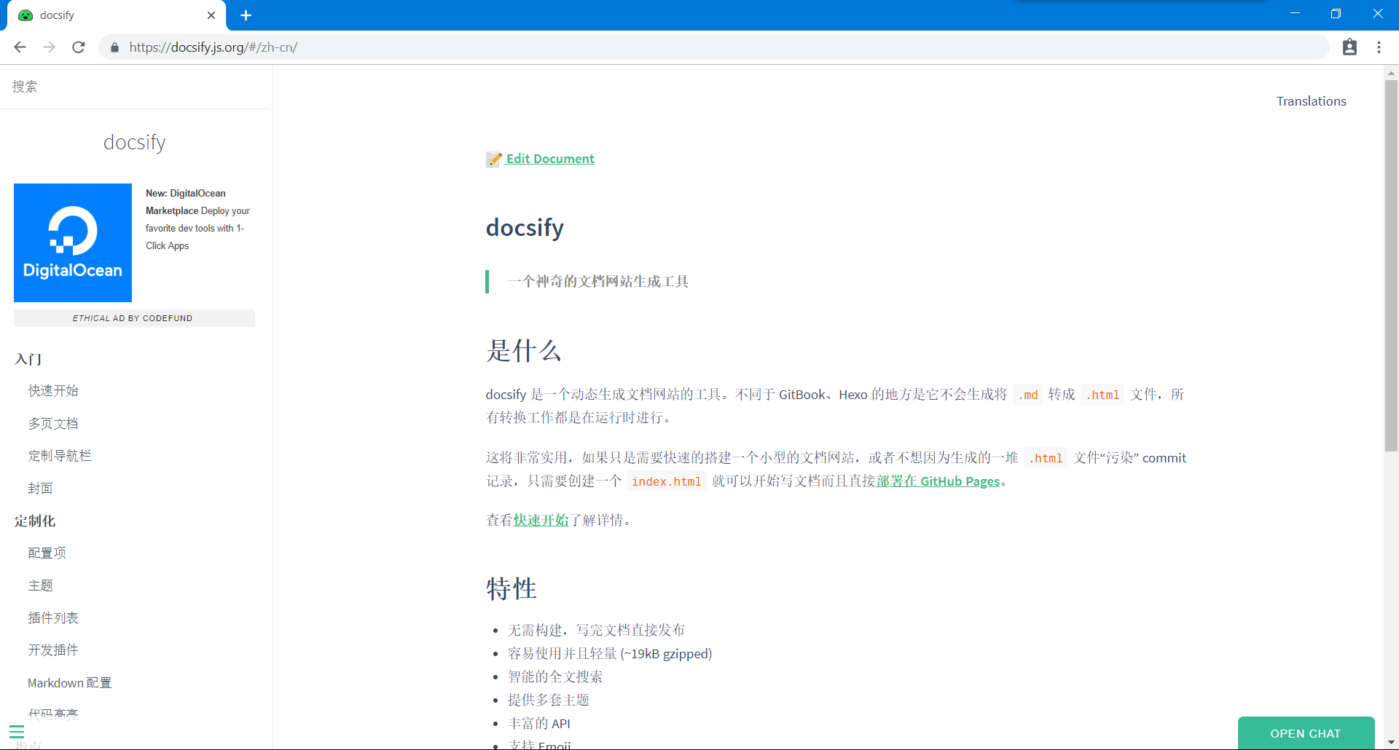
Task: Click the docsify main page heading
Action: [x=525, y=228]
